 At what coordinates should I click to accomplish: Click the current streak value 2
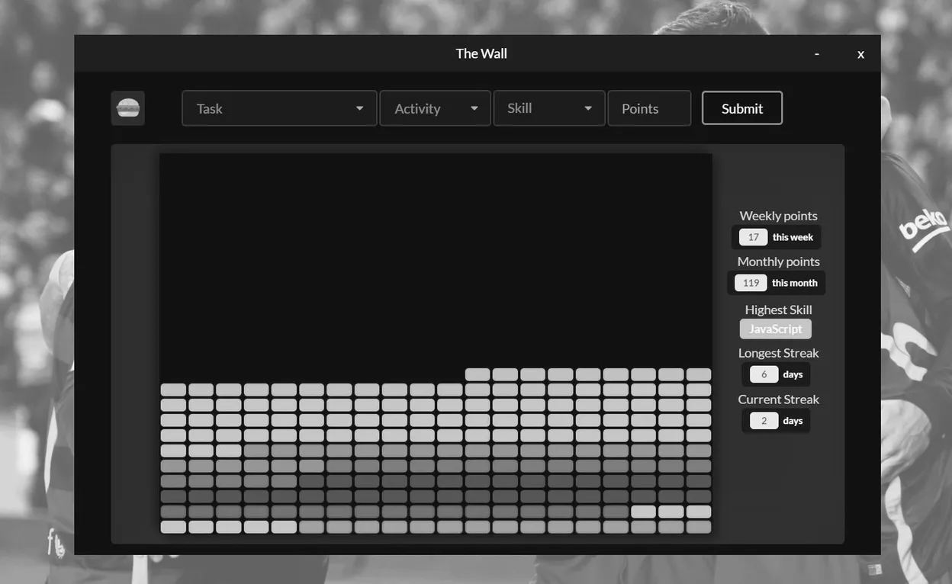[764, 421]
